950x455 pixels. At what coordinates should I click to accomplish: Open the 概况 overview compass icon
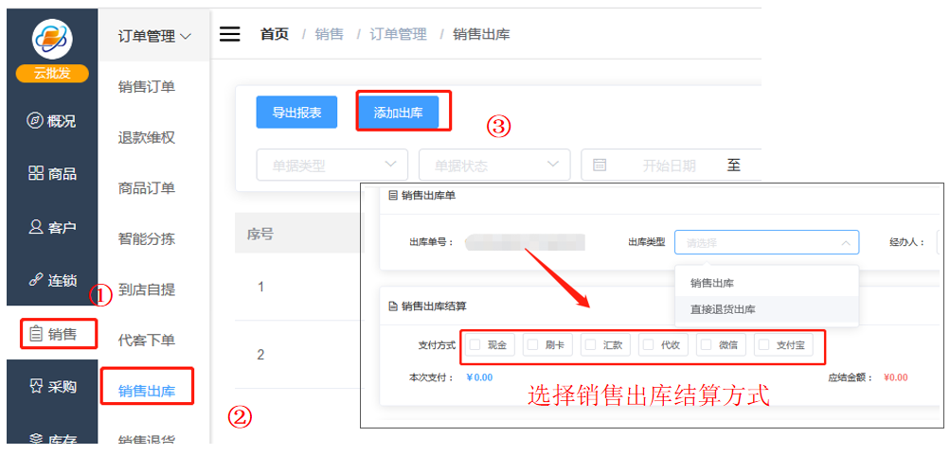[x=35, y=120]
